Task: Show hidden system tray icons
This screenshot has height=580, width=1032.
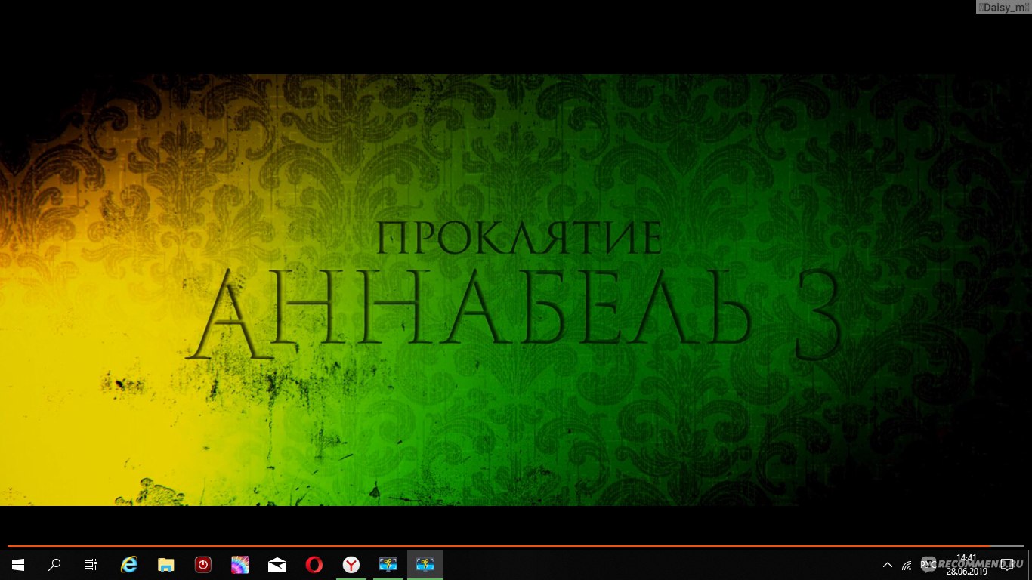Action: click(x=888, y=565)
